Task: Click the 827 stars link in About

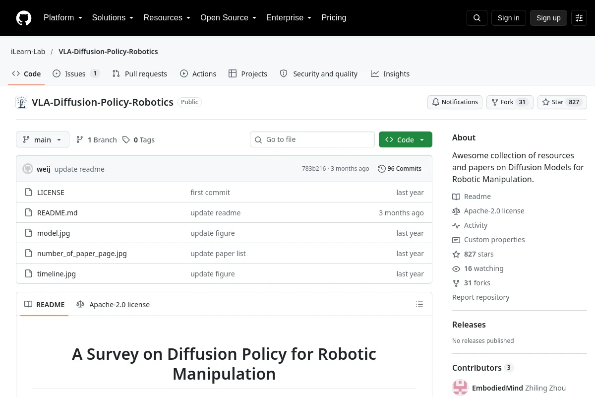Action: [473, 254]
